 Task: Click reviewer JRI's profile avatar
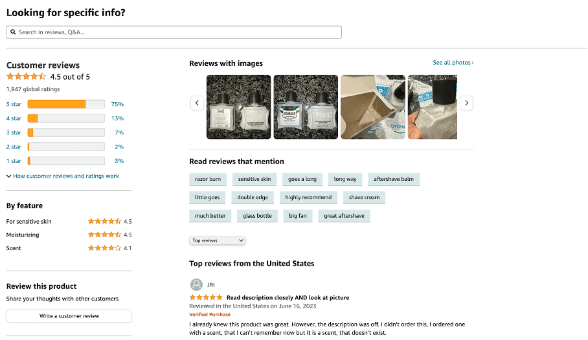coord(196,284)
